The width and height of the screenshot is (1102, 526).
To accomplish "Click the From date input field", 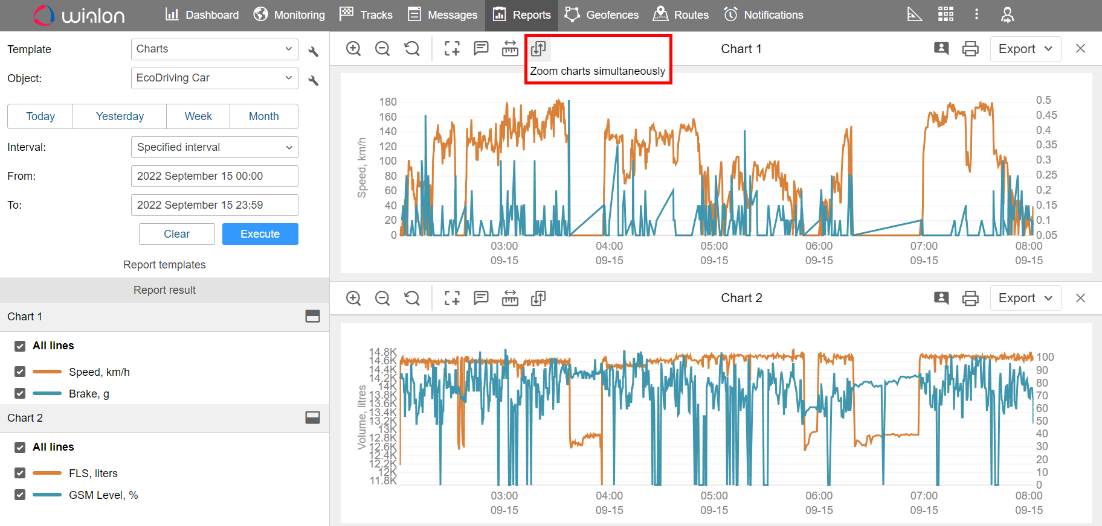I will pyautogui.click(x=214, y=176).
